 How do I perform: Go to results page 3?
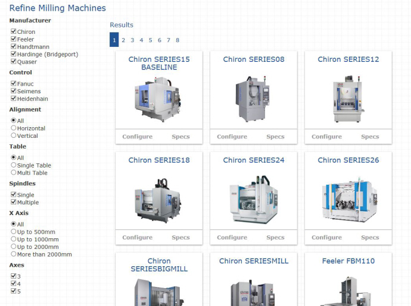(132, 40)
